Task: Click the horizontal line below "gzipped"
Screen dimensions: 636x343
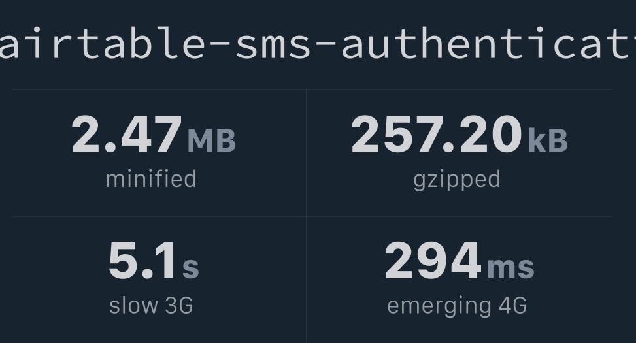Action: [x=459, y=216]
